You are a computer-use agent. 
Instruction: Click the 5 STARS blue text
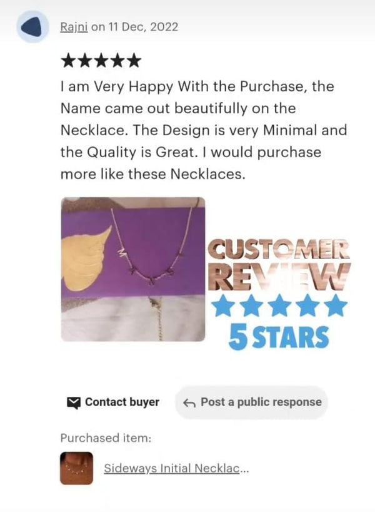(279, 337)
